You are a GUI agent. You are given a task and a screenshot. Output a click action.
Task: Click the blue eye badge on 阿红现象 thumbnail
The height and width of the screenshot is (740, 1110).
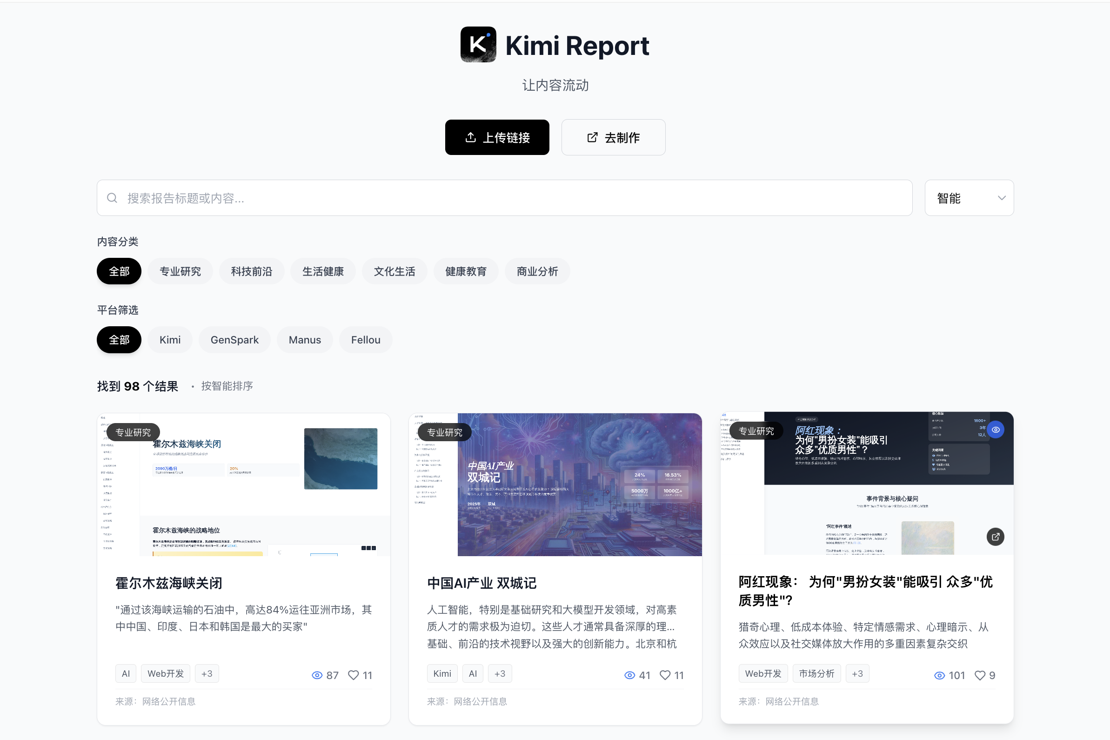coord(996,430)
